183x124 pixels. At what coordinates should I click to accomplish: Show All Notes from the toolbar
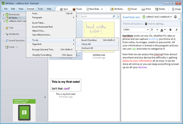(x=117, y=9)
